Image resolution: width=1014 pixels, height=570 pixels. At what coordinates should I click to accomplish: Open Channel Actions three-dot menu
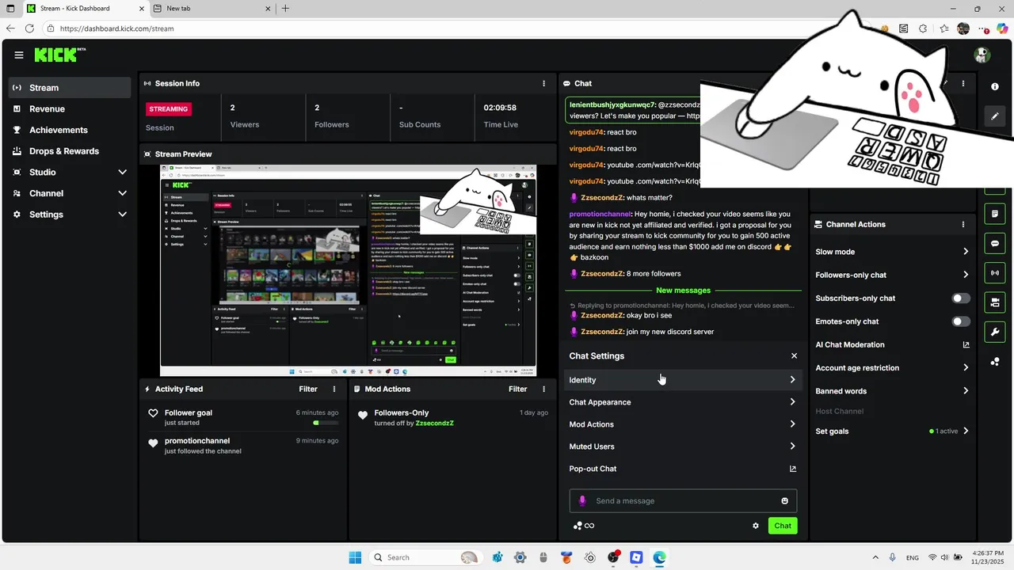click(x=963, y=225)
